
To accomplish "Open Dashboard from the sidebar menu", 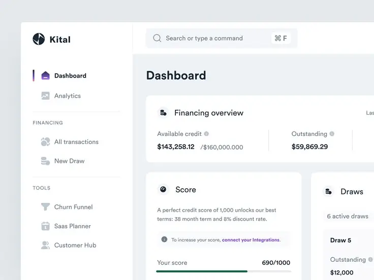I will click(64, 76).
